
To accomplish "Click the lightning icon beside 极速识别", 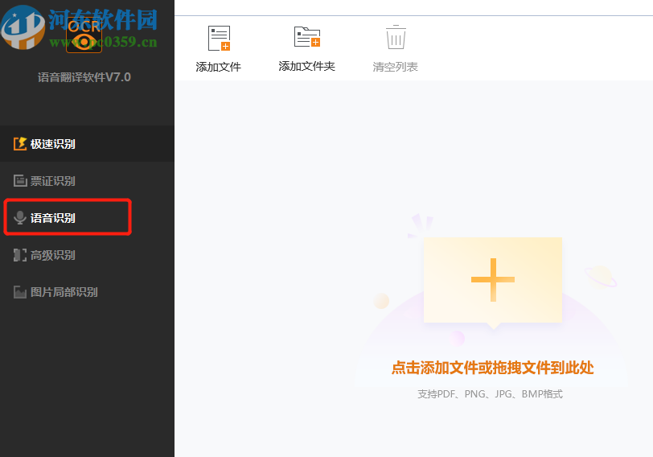I will click(20, 144).
